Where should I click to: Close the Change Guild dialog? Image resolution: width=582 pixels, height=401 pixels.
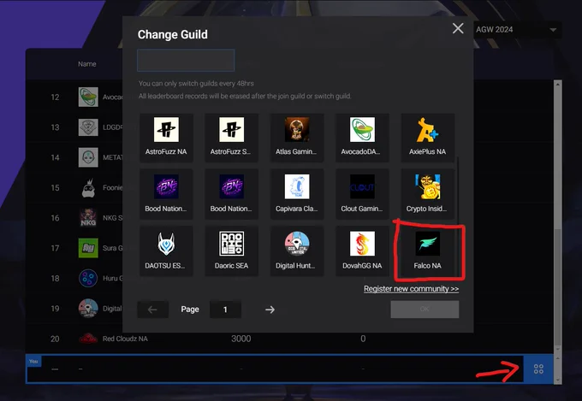coord(458,28)
